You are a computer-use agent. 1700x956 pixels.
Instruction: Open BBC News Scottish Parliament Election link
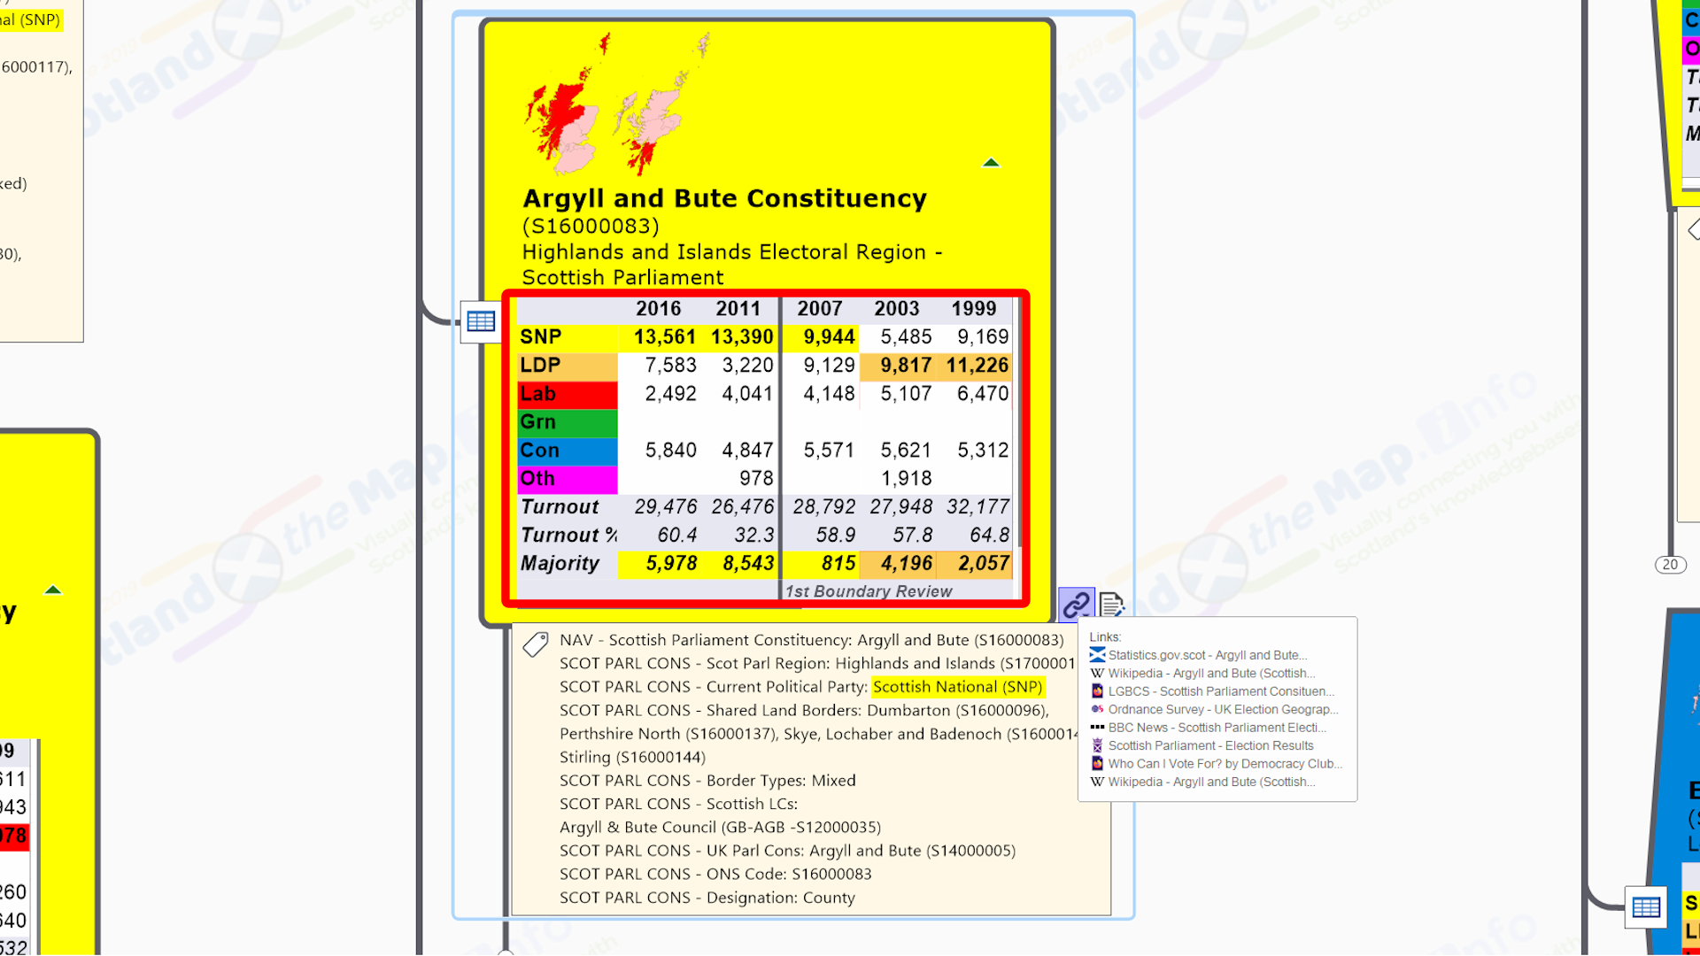(1216, 728)
